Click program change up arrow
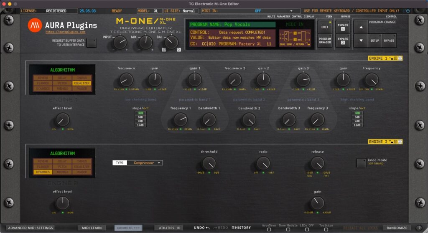The width and height of the screenshot is (428, 233). coord(361,27)
